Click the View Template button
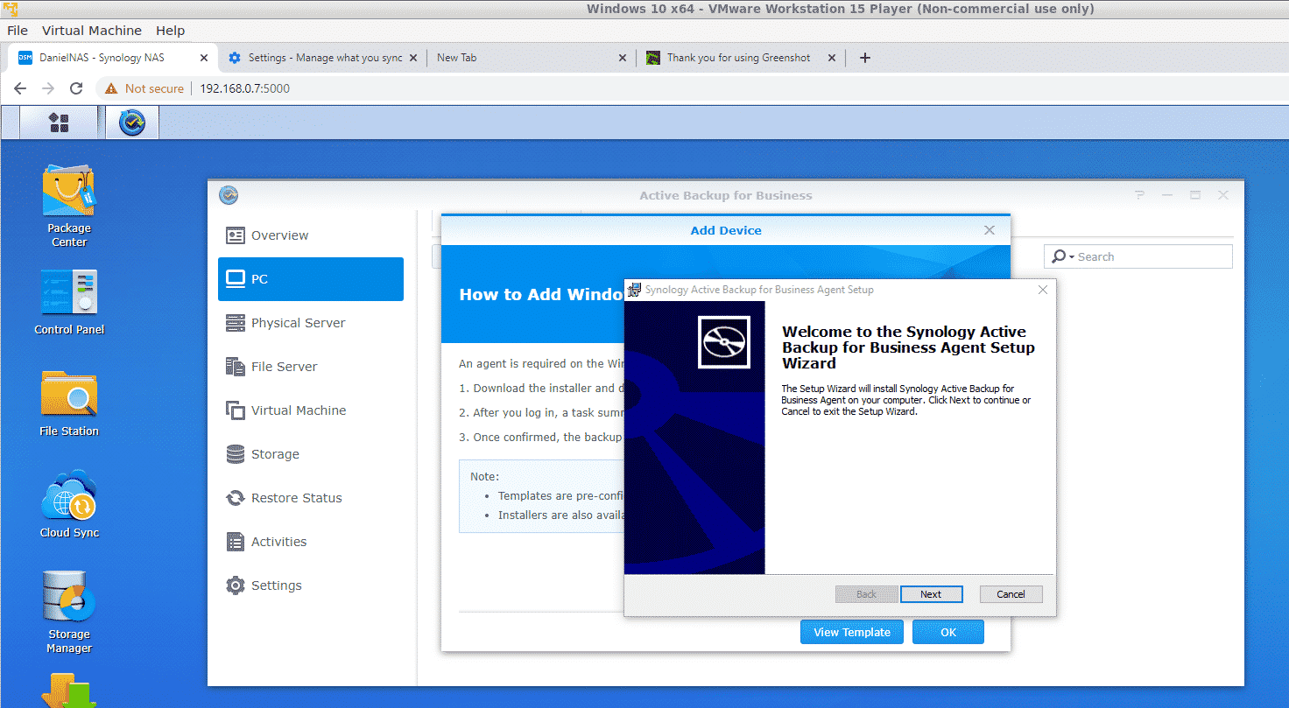The image size is (1289, 708). 851,632
